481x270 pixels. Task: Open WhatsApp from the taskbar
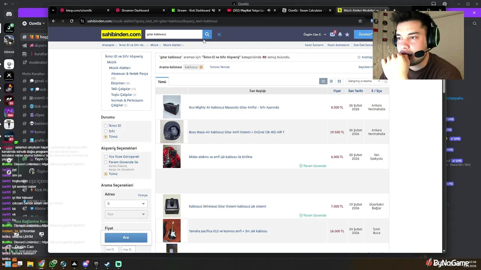point(53,264)
